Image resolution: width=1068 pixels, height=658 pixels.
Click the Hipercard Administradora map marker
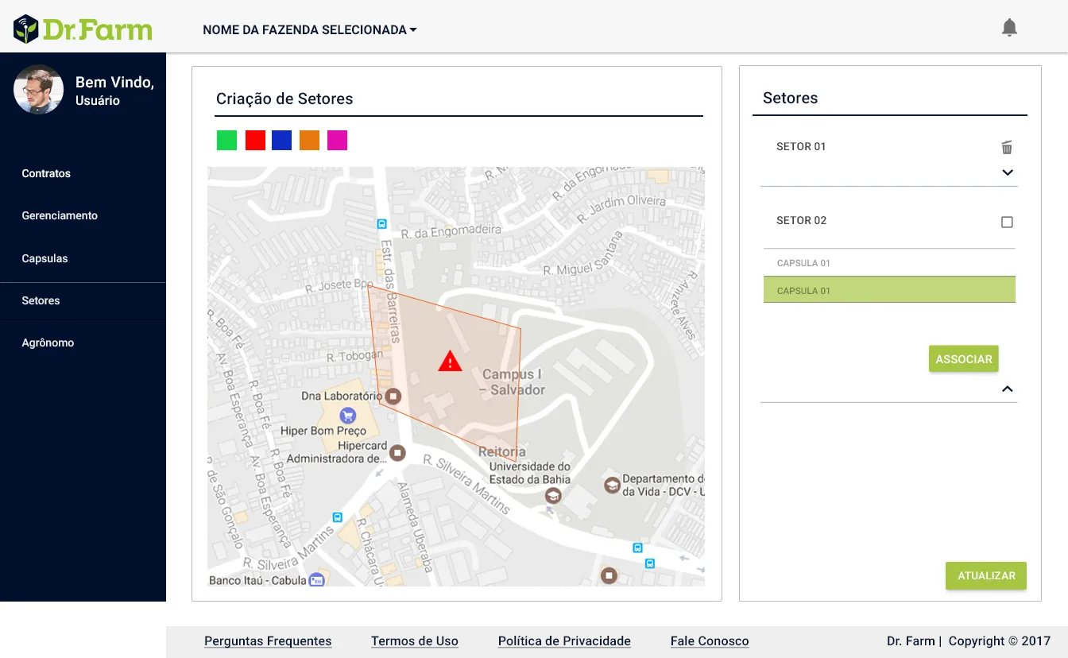(x=397, y=453)
